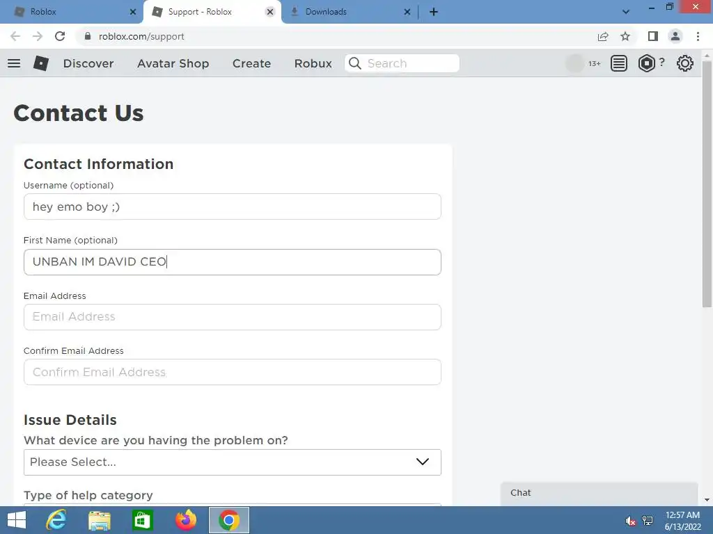
Task: Open the Windows Start menu
Action: [17, 520]
